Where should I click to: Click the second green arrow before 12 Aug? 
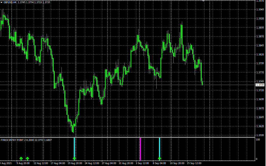point(27,159)
